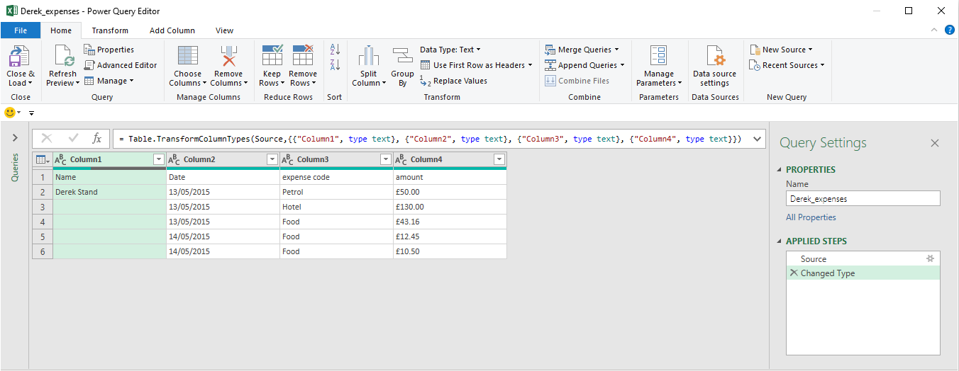The width and height of the screenshot is (959, 371).
Task: Click the Refresh Preview icon
Action: pyautogui.click(x=63, y=56)
